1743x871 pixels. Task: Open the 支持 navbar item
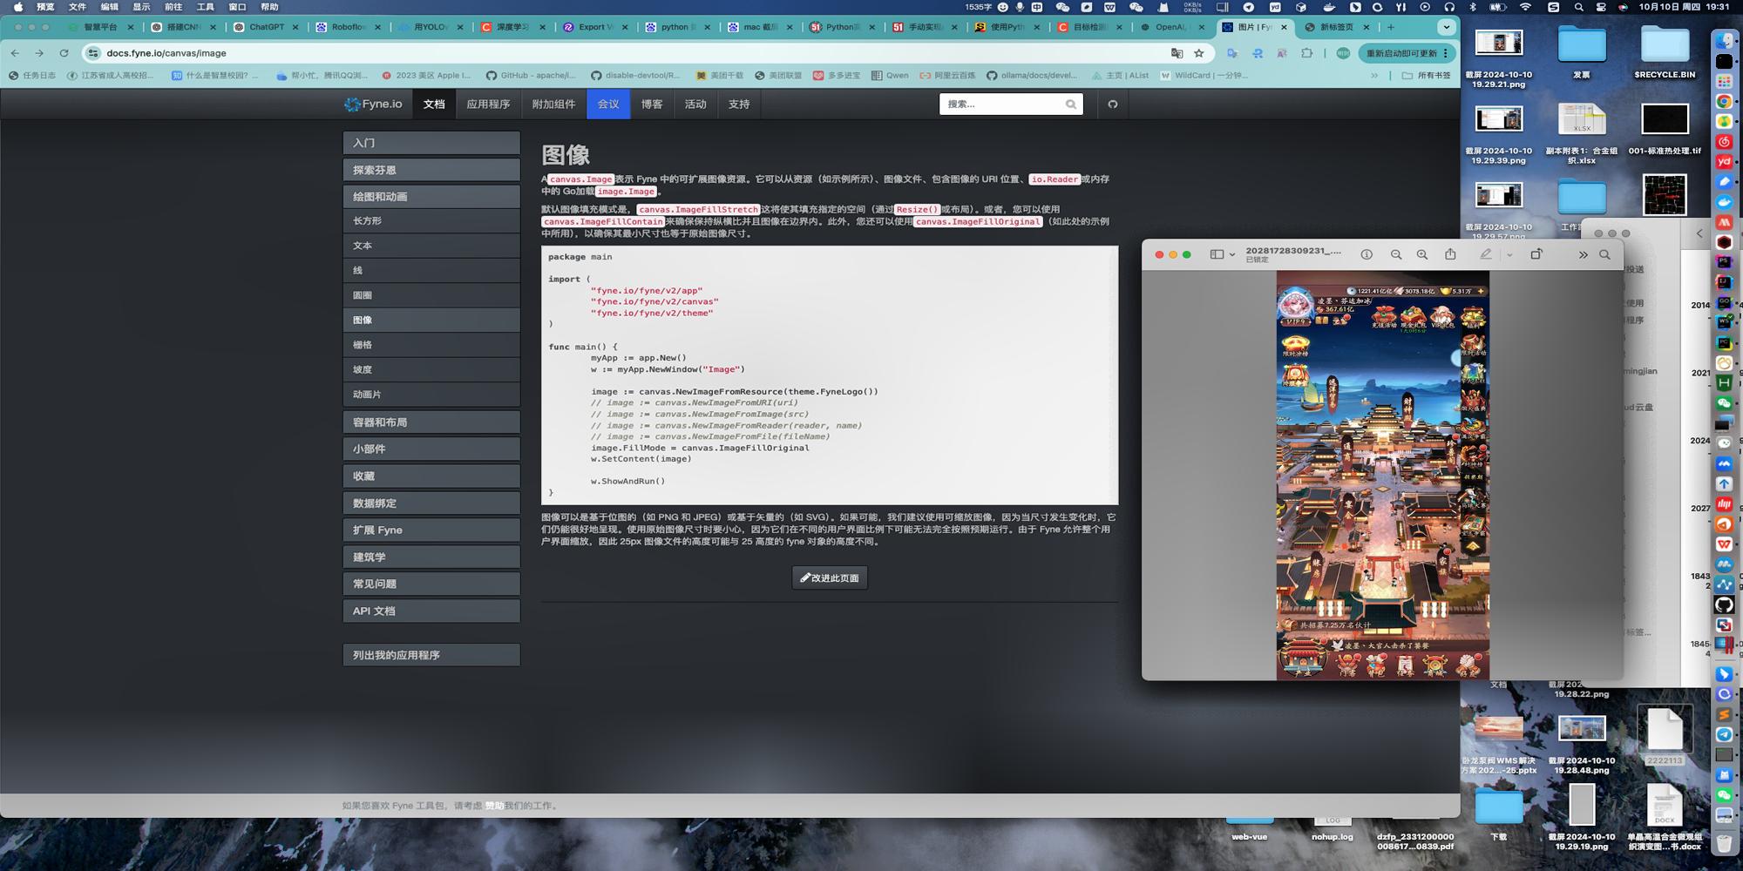coord(739,105)
